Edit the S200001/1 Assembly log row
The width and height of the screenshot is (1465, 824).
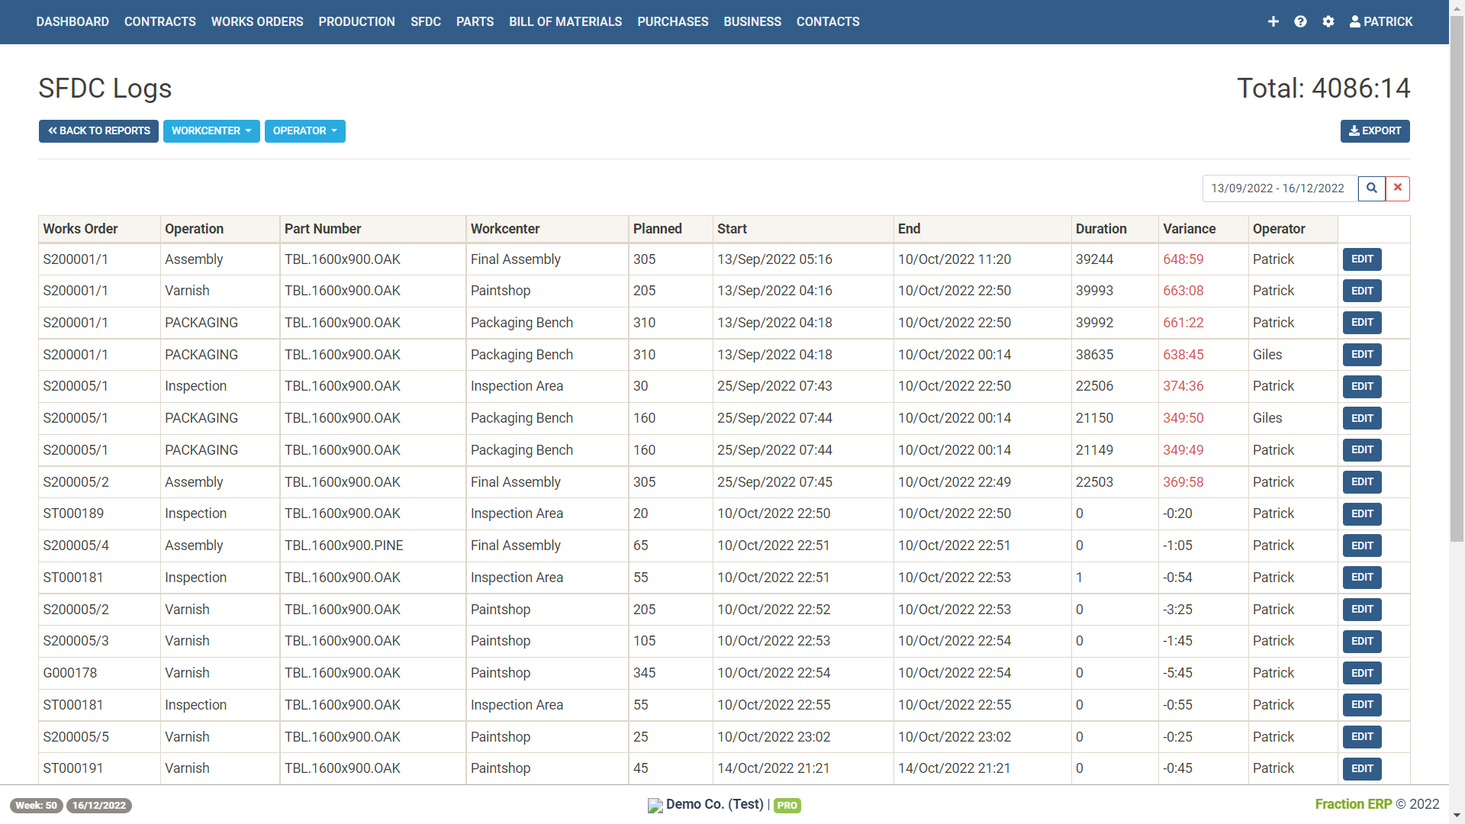click(1362, 259)
